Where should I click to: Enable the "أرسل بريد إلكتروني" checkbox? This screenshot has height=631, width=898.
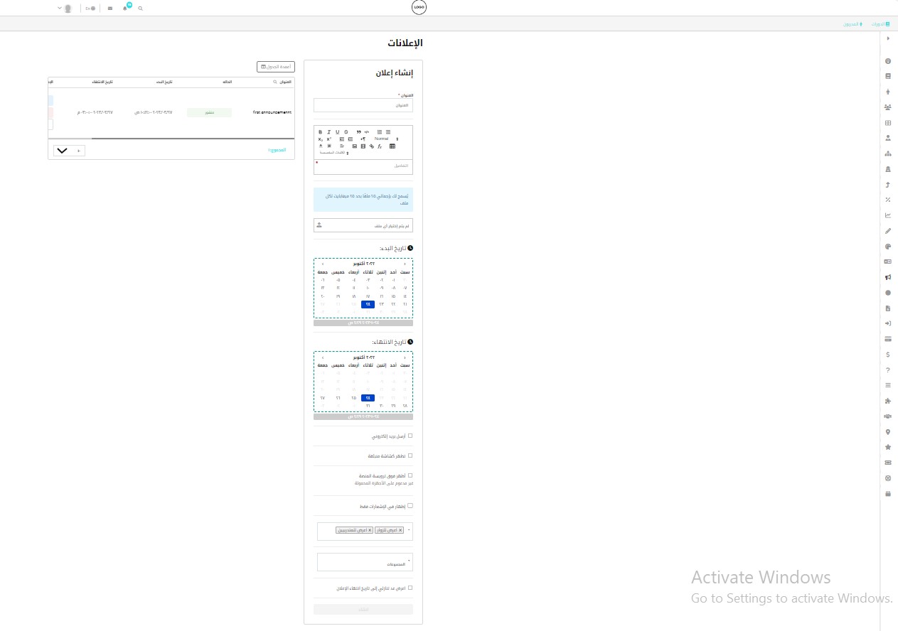[x=410, y=436]
